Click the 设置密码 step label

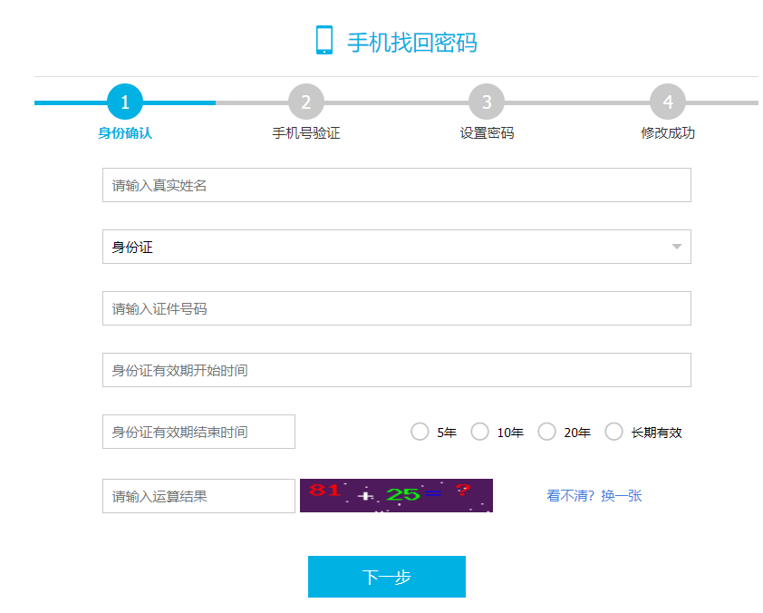click(x=486, y=131)
